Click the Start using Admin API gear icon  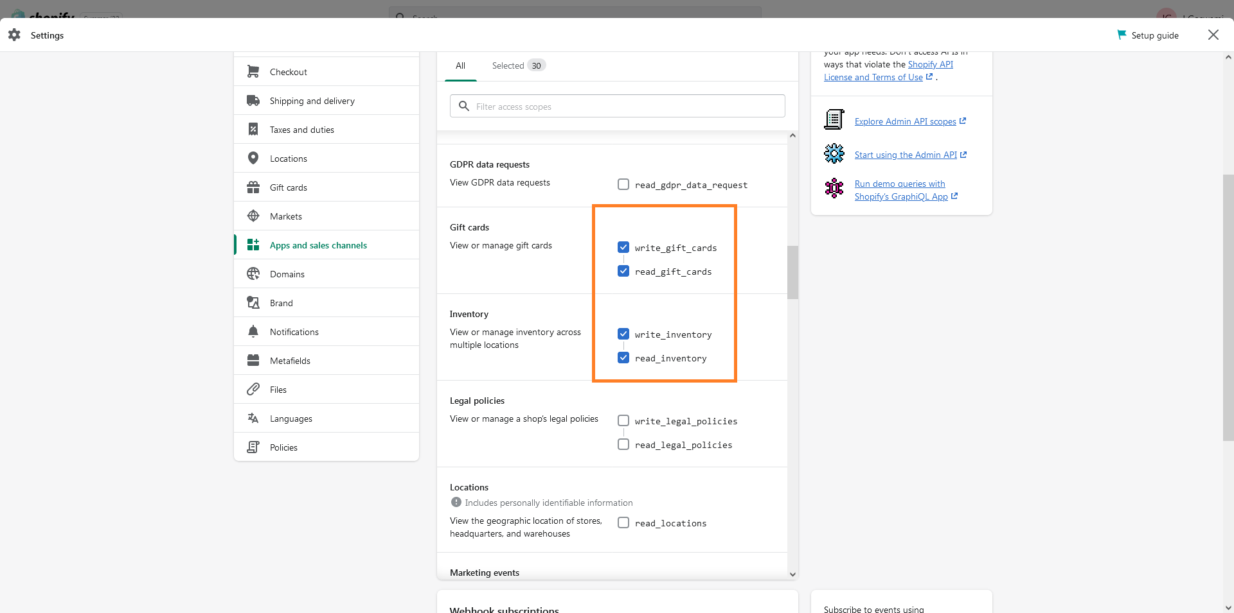pyautogui.click(x=834, y=153)
